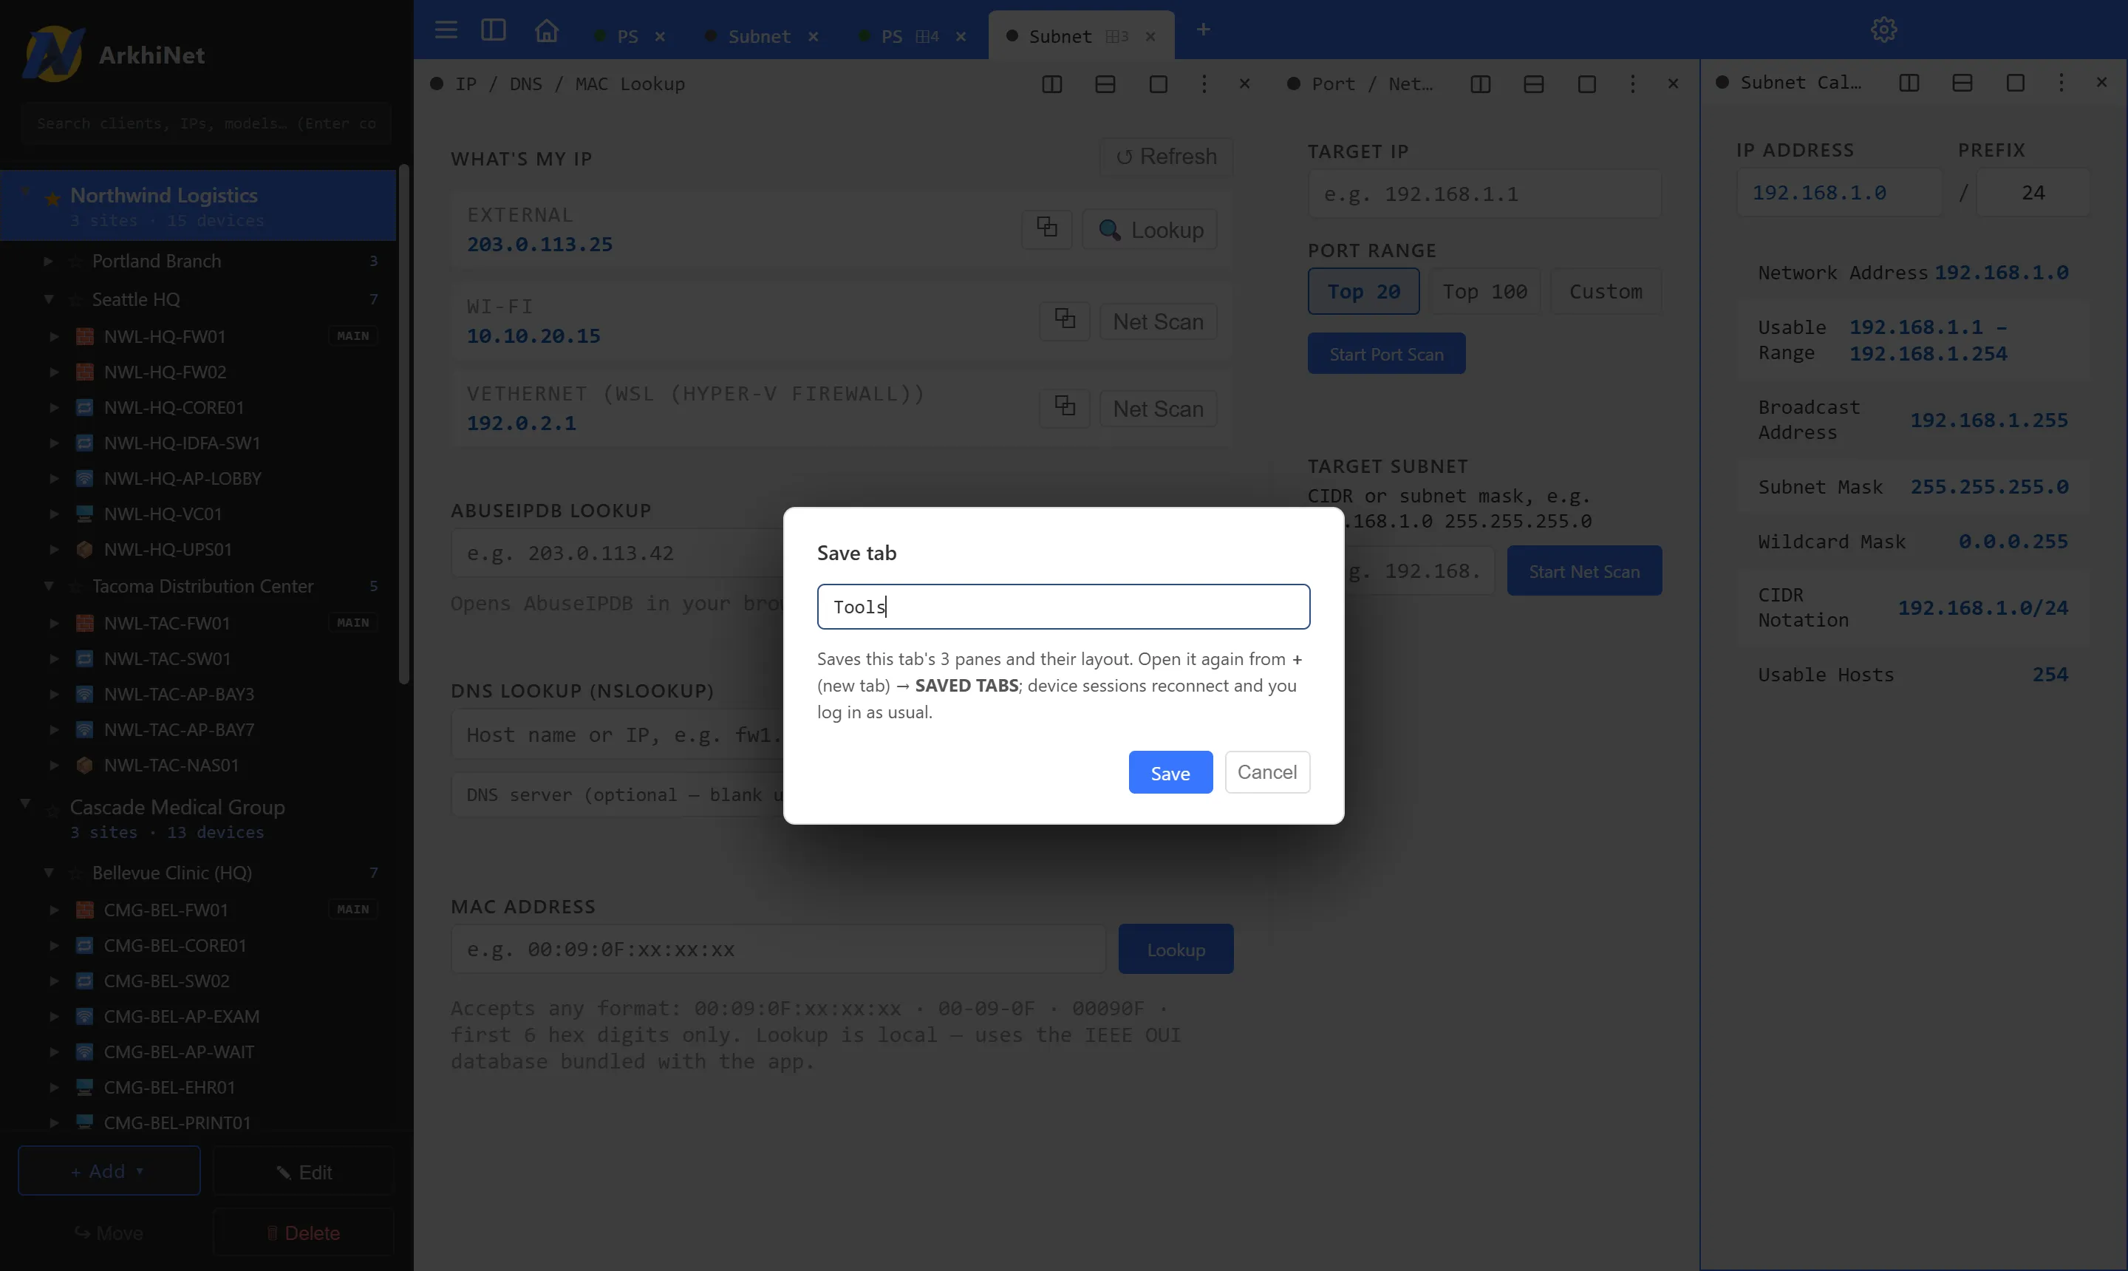Collapse the Seattle HQ site
Viewport: 2128px width, 1271px height.
(x=48, y=299)
